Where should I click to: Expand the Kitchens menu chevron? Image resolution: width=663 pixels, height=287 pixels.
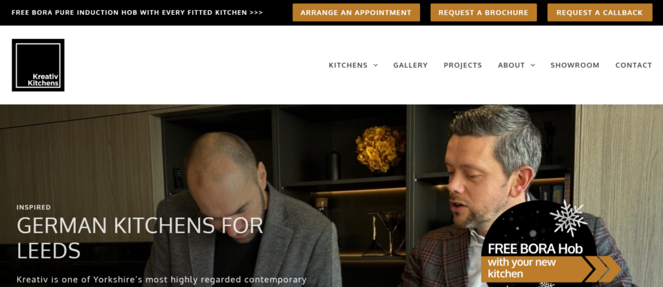[x=376, y=65]
